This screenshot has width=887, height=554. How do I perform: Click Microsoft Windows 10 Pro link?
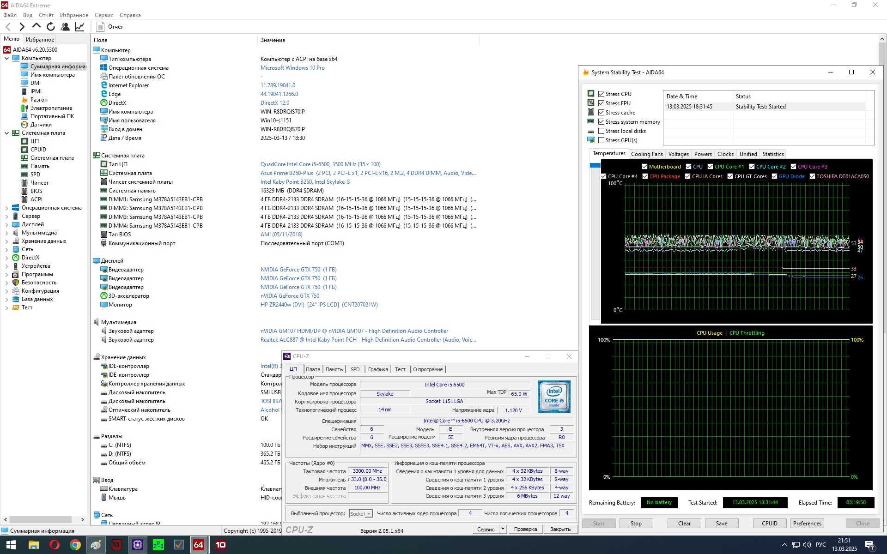tap(292, 68)
